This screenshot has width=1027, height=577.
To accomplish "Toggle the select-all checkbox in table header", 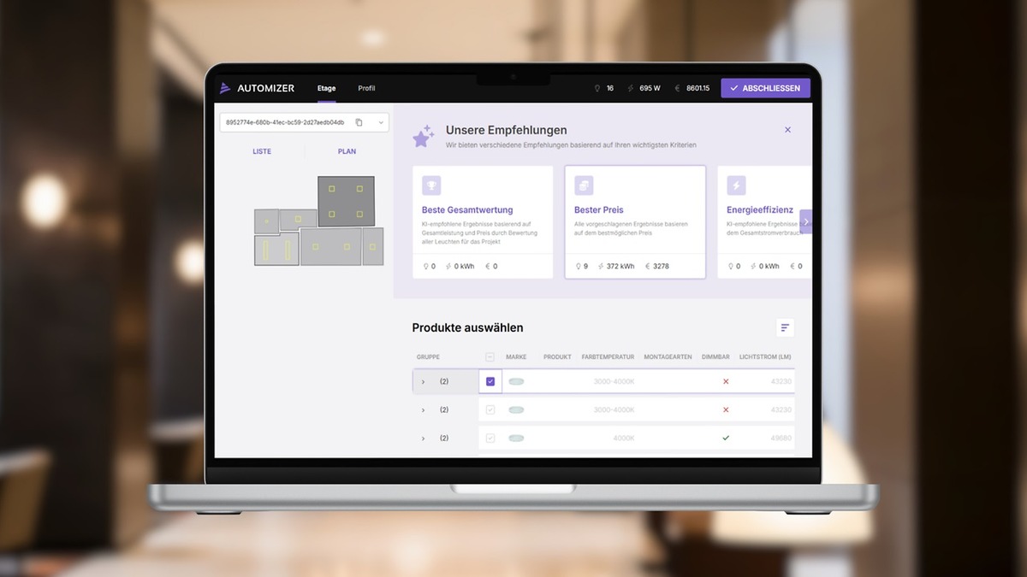I will 490,356.
